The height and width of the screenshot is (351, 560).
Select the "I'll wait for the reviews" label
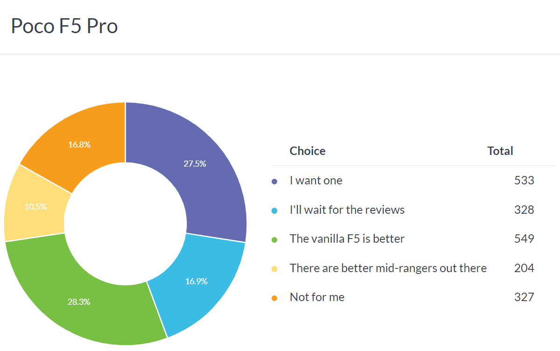pos(347,210)
